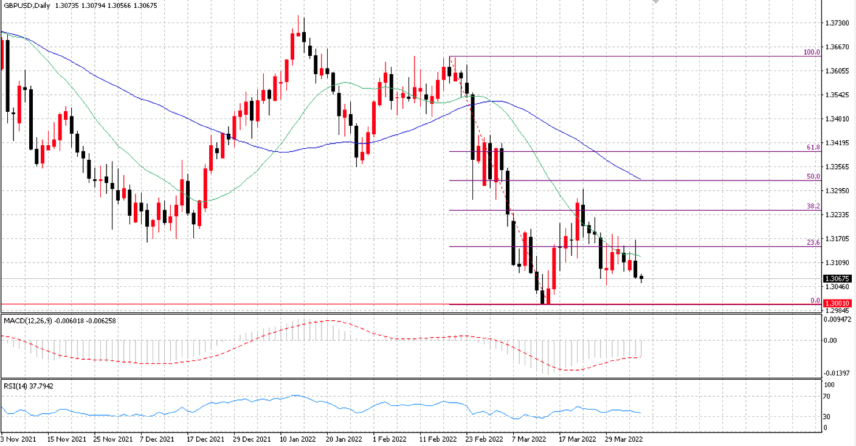This screenshot has height=446, width=856.
Task: Click the 1.34810 price scale value
Action: pyautogui.click(x=838, y=119)
